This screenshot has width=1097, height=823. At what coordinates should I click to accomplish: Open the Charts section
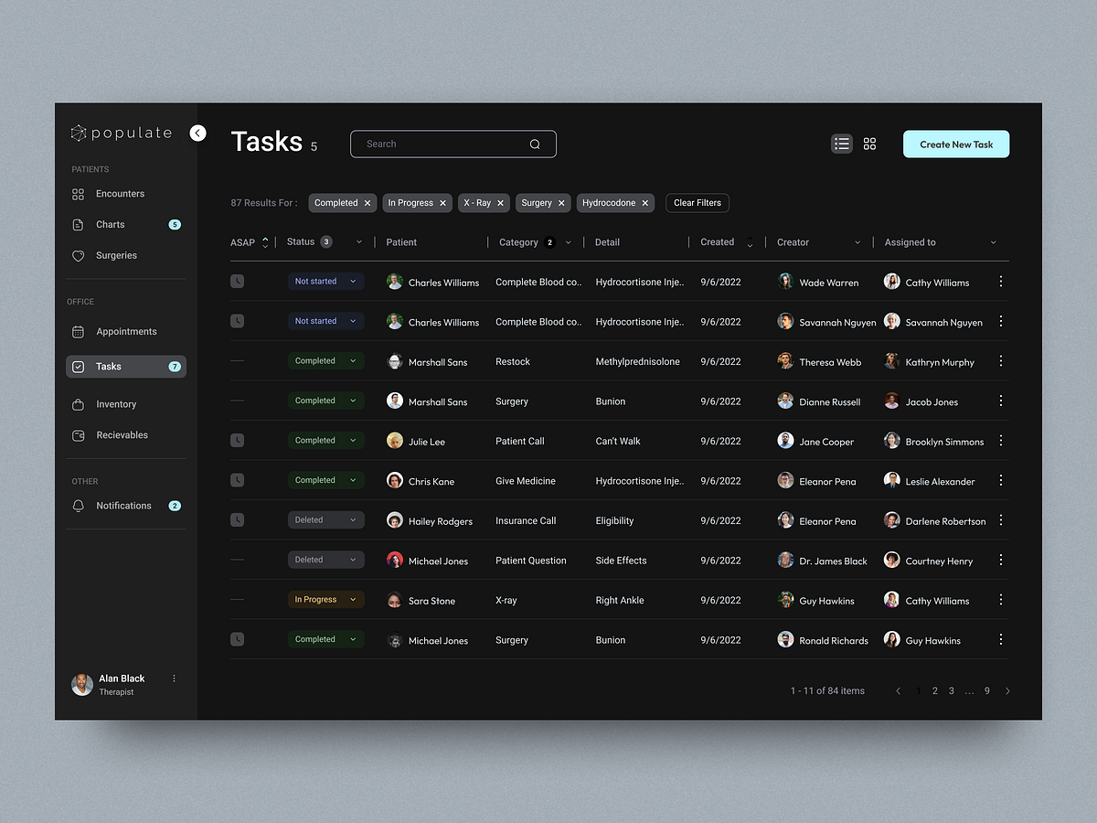click(110, 224)
